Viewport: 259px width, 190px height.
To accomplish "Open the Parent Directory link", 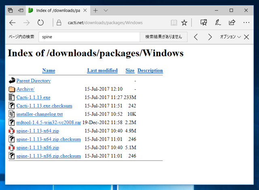I will click(x=34, y=81).
